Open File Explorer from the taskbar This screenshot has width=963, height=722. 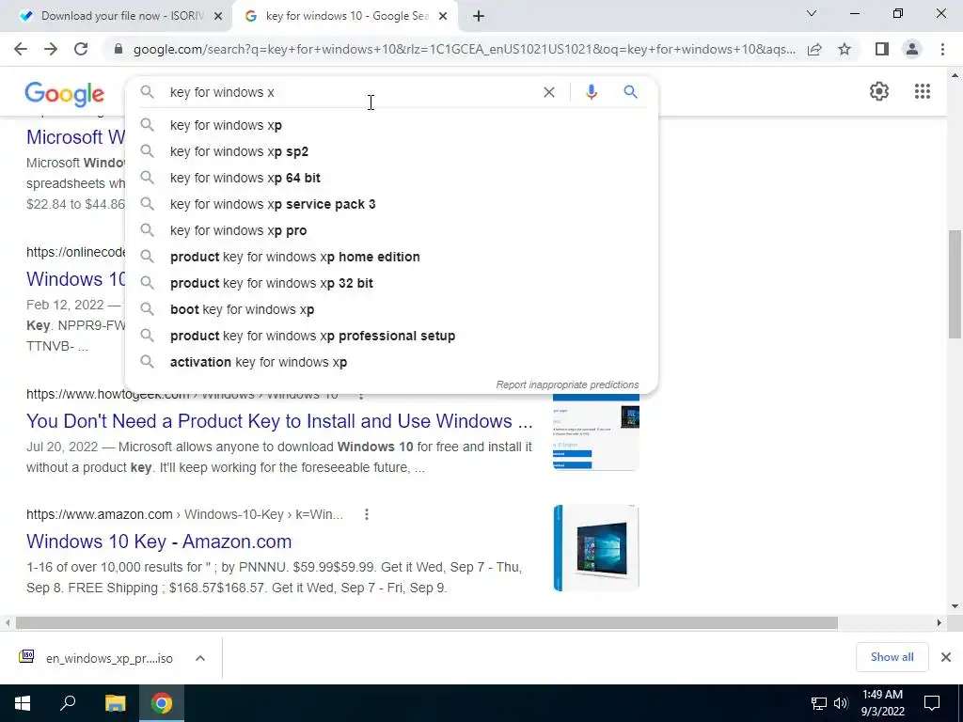[115, 703]
